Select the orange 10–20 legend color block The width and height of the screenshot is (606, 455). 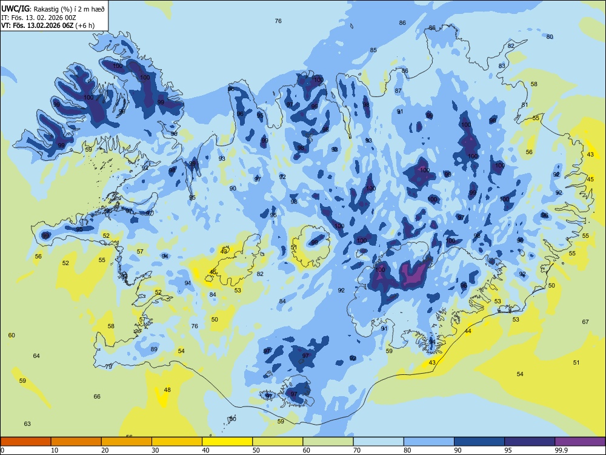pos(76,442)
